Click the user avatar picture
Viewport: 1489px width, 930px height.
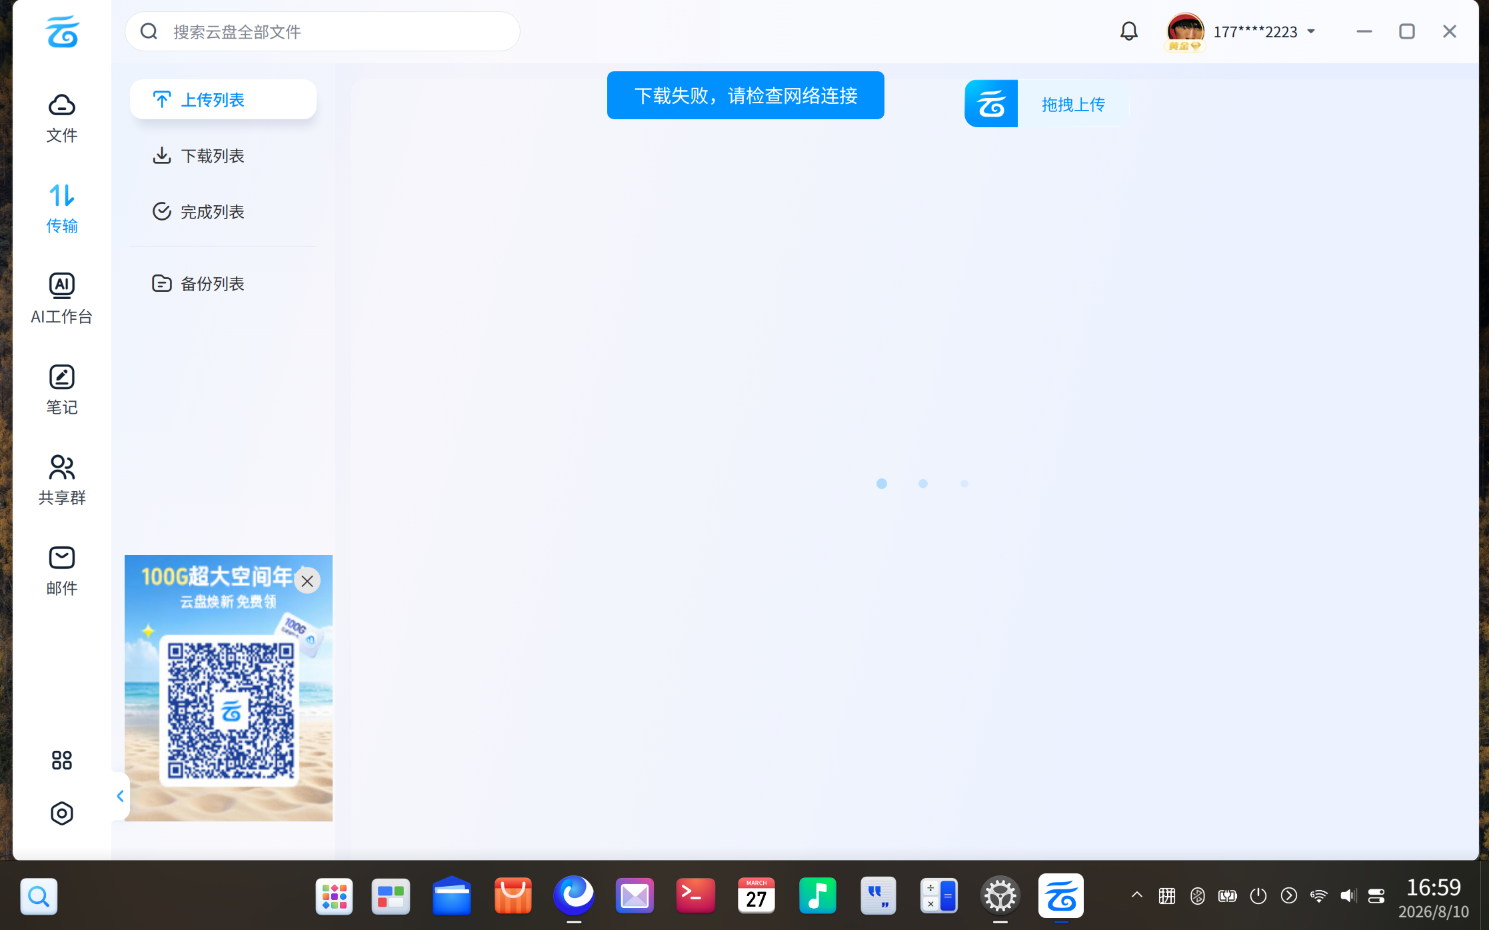coord(1185,31)
